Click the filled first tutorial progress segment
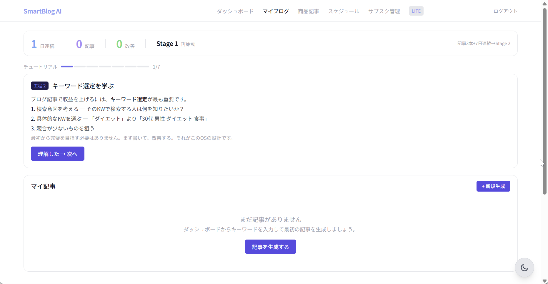The image size is (548, 284). point(67,67)
